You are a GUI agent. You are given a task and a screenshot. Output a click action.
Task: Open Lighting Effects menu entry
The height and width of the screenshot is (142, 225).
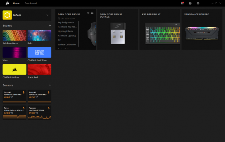pyautogui.click(x=65, y=31)
